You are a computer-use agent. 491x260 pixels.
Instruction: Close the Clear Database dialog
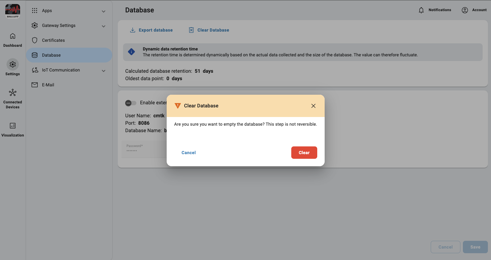coord(313,106)
